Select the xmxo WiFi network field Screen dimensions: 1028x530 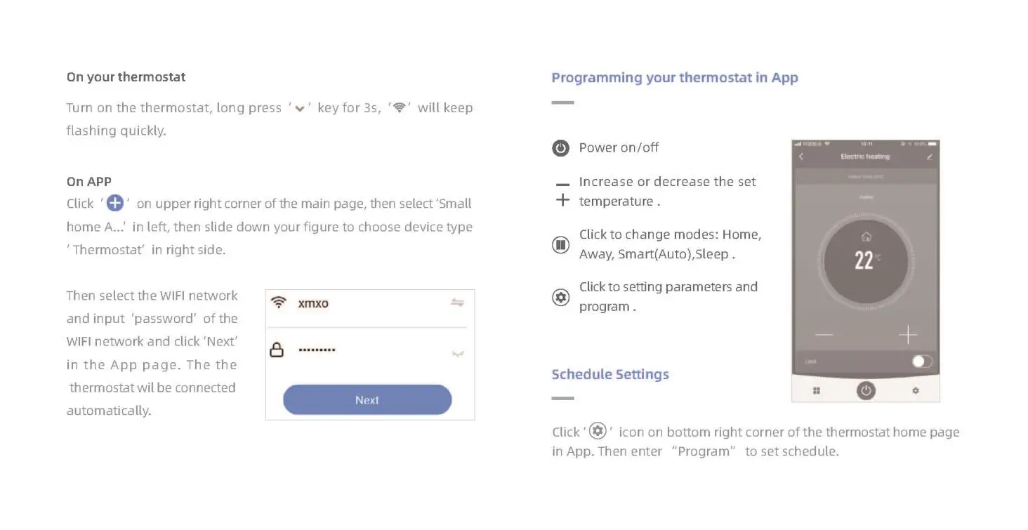pyautogui.click(x=365, y=303)
